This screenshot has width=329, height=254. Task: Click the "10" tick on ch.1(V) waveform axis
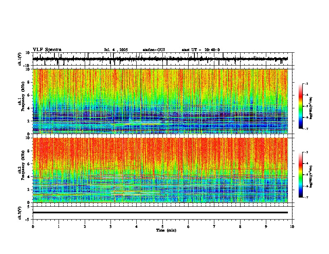click(27, 53)
